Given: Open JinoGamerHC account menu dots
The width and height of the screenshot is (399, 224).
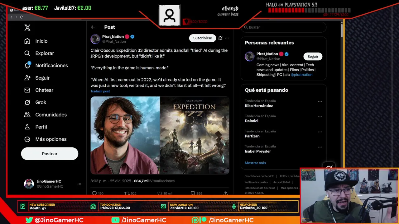Looking at the screenshot, I should coord(79,184).
